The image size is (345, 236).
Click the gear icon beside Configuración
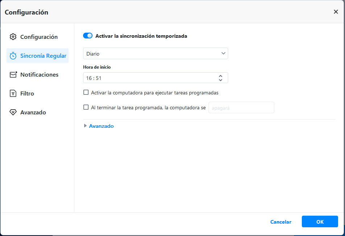(x=13, y=37)
